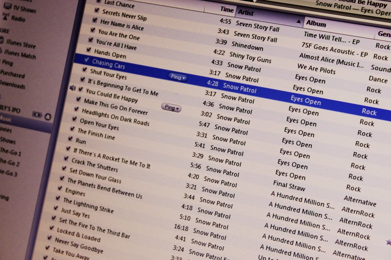This screenshot has width=391, height=260.
Task: Sort songs by the Time column
Action: 227,10
